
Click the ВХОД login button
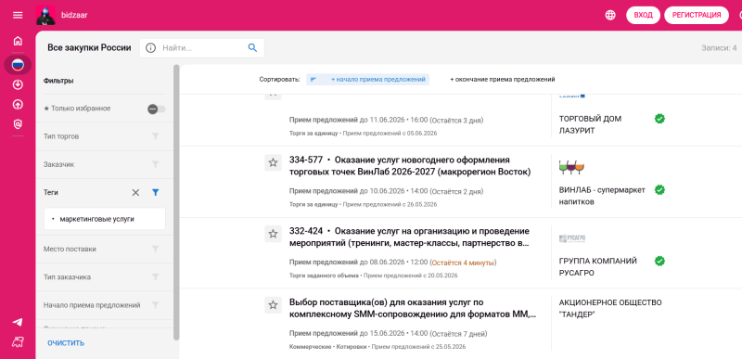643,15
